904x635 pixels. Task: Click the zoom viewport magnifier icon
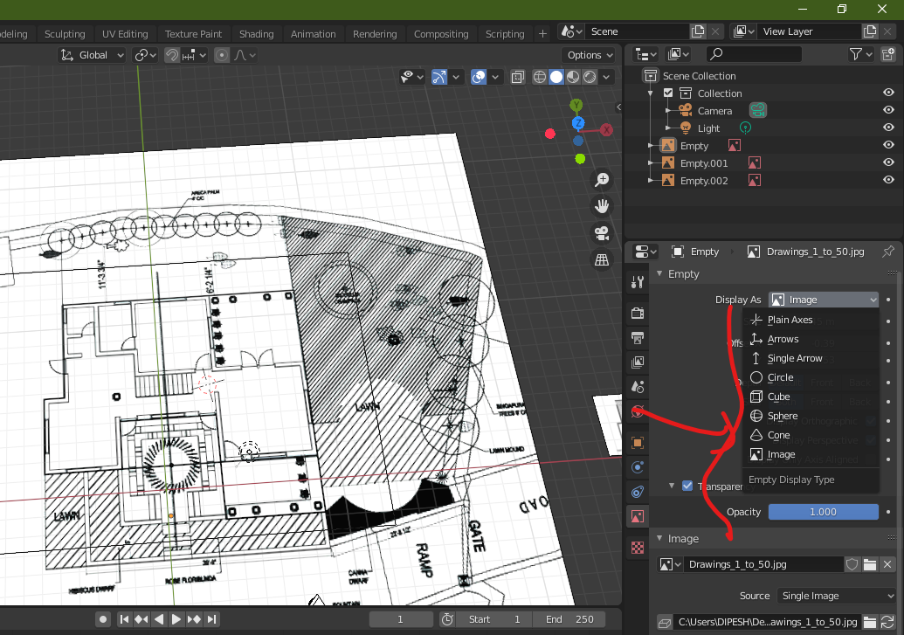tap(602, 180)
